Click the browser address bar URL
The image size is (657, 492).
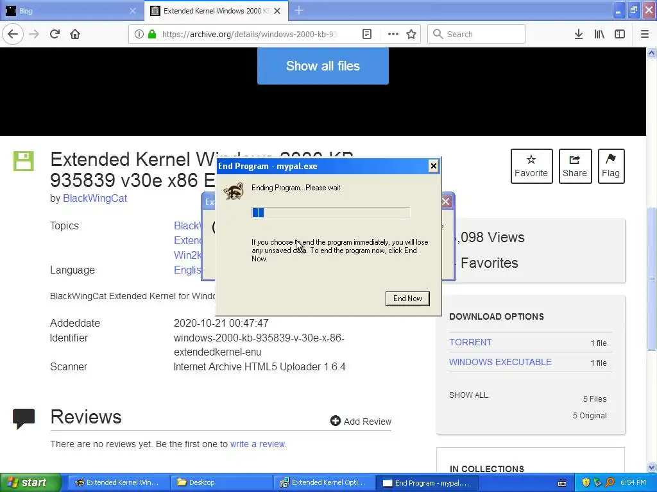coord(250,34)
